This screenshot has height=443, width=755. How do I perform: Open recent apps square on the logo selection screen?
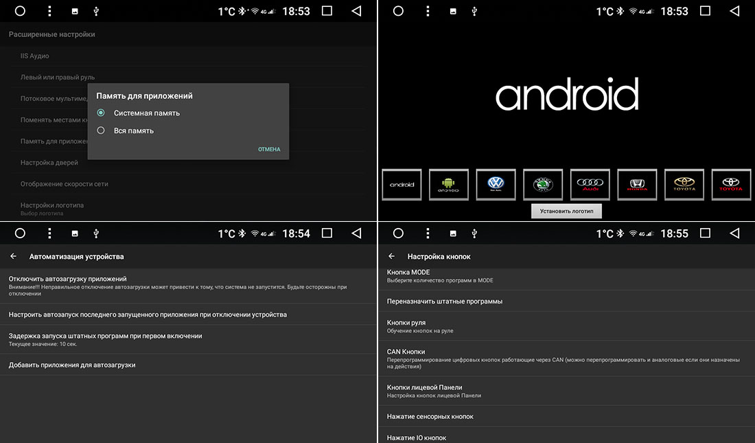[x=705, y=10]
